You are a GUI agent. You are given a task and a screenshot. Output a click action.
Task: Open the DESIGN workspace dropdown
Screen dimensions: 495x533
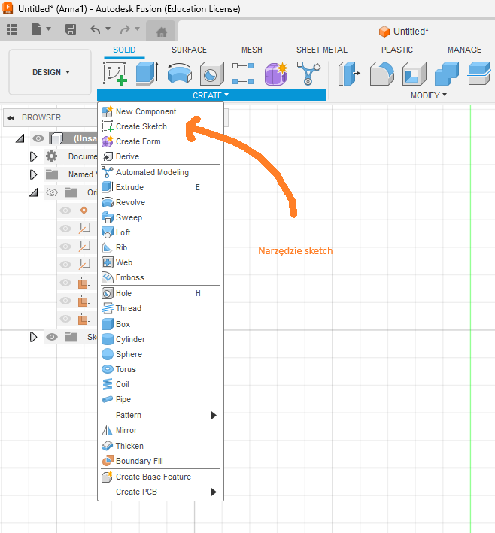point(50,72)
